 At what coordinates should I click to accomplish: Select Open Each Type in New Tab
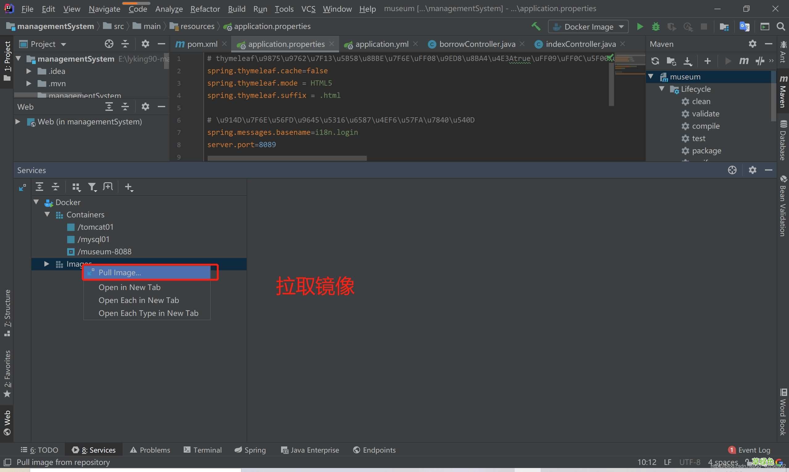pos(147,313)
